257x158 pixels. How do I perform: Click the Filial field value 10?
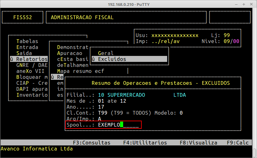coord(101,95)
